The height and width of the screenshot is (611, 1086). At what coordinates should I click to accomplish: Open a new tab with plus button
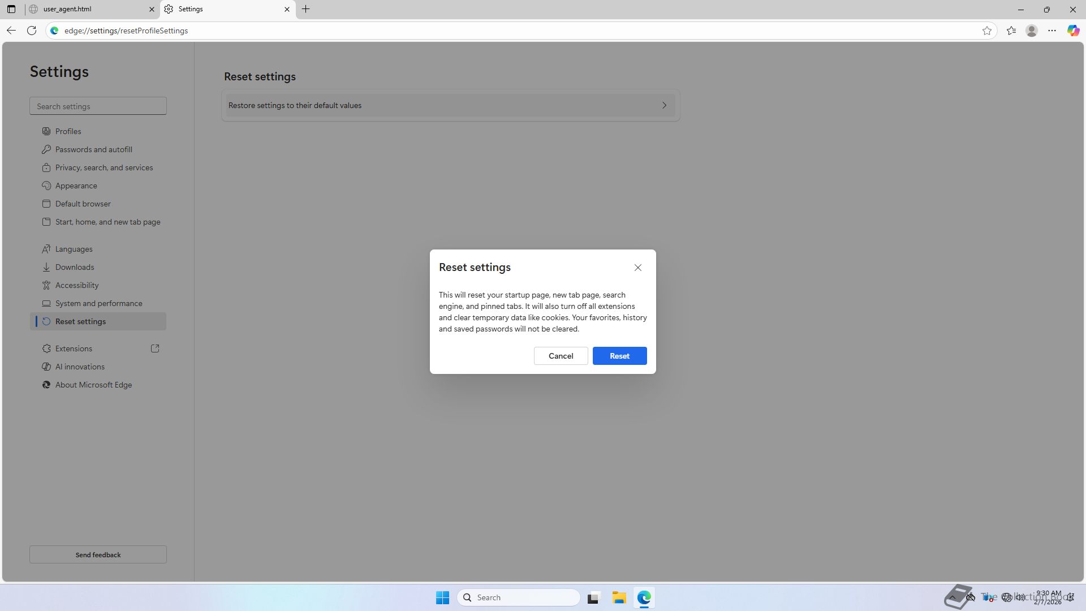click(x=306, y=9)
